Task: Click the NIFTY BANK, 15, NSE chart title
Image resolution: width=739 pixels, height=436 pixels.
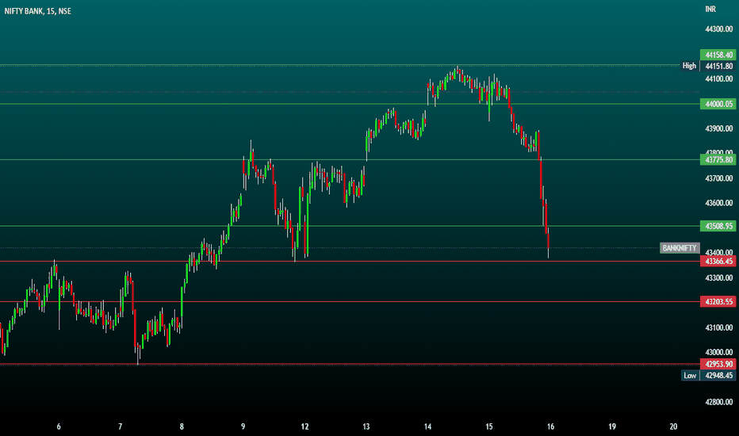Action: coord(38,11)
